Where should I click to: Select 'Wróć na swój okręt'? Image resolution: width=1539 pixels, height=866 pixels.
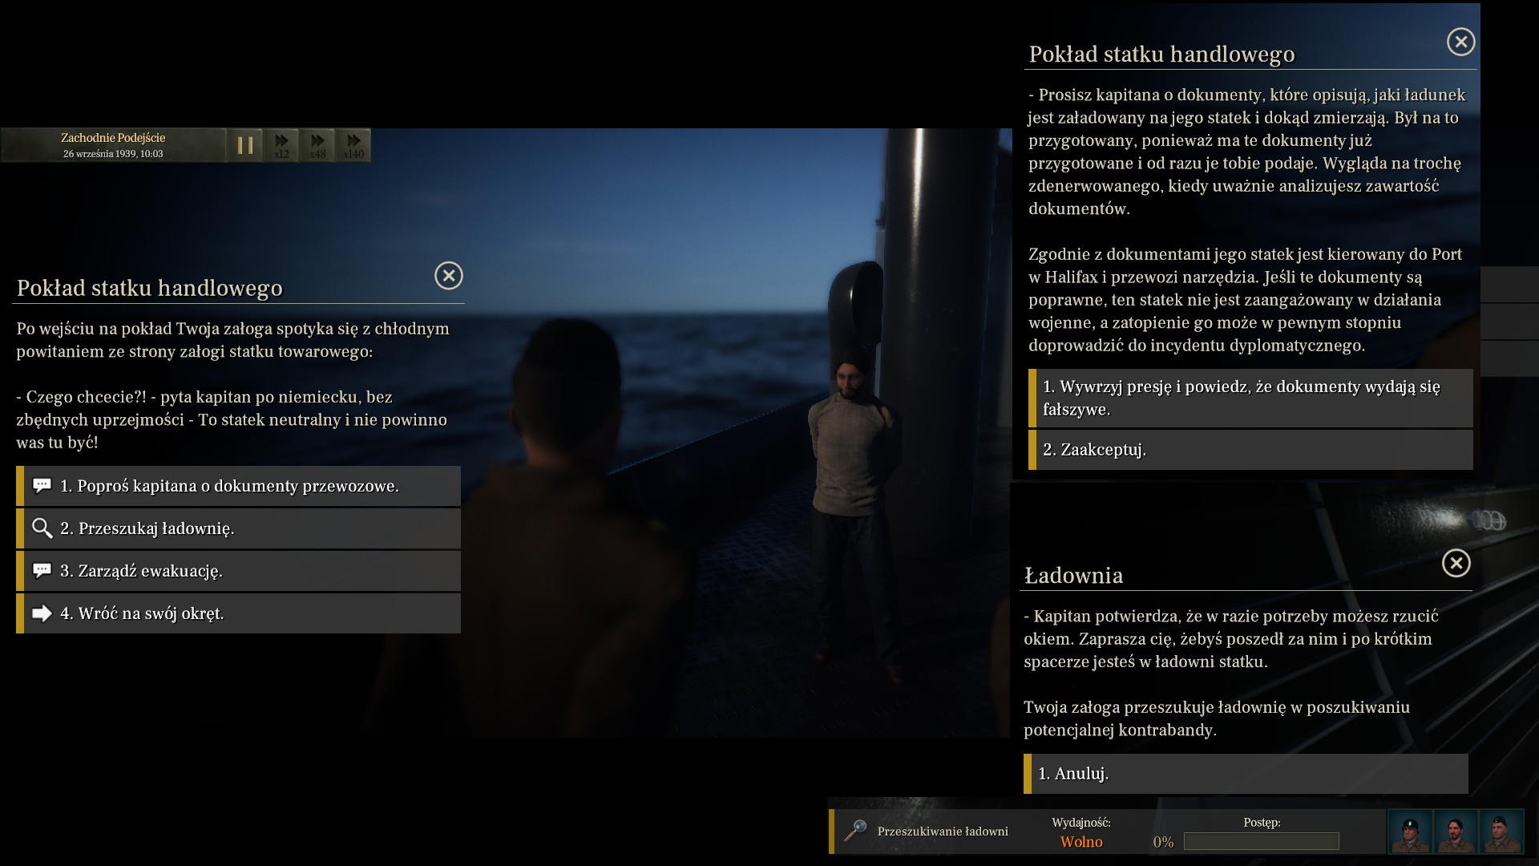tap(239, 613)
